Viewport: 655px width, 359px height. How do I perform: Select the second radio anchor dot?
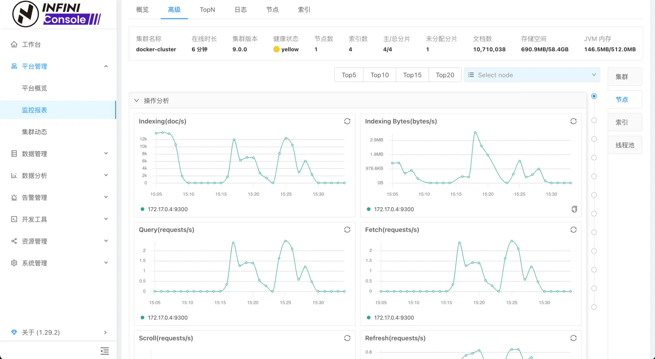click(x=594, y=120)
